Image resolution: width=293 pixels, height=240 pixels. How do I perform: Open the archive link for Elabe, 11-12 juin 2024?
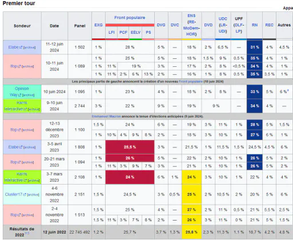[x=29, y=47]
